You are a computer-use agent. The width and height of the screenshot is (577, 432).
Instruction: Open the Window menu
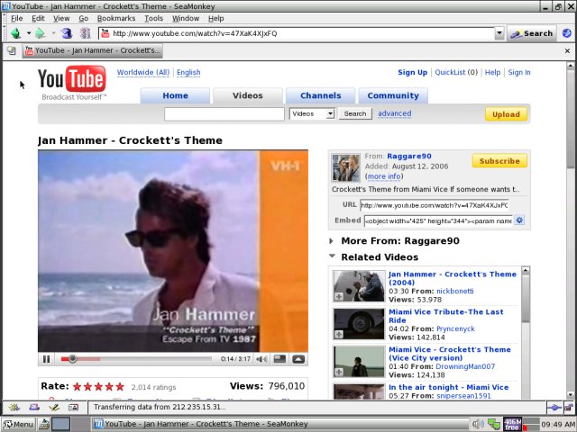point(186,18)
